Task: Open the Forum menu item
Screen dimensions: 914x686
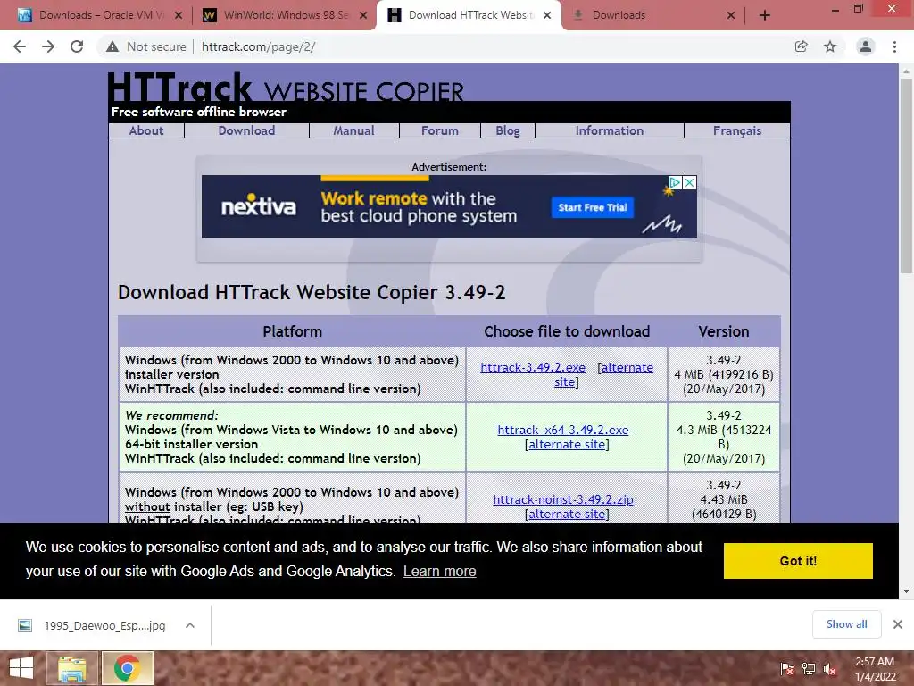Action: pyautogui.click(x=439, y=130)
